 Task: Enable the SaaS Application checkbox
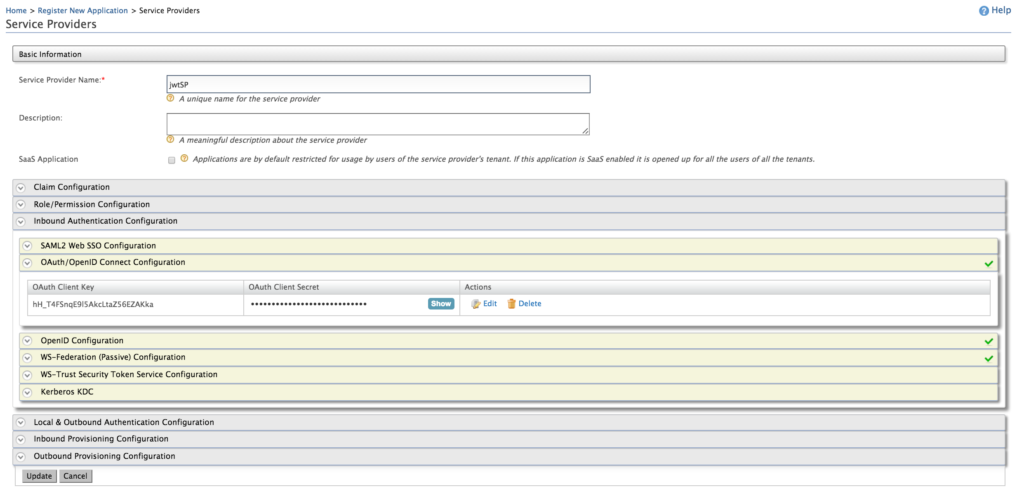click(172, 160)
